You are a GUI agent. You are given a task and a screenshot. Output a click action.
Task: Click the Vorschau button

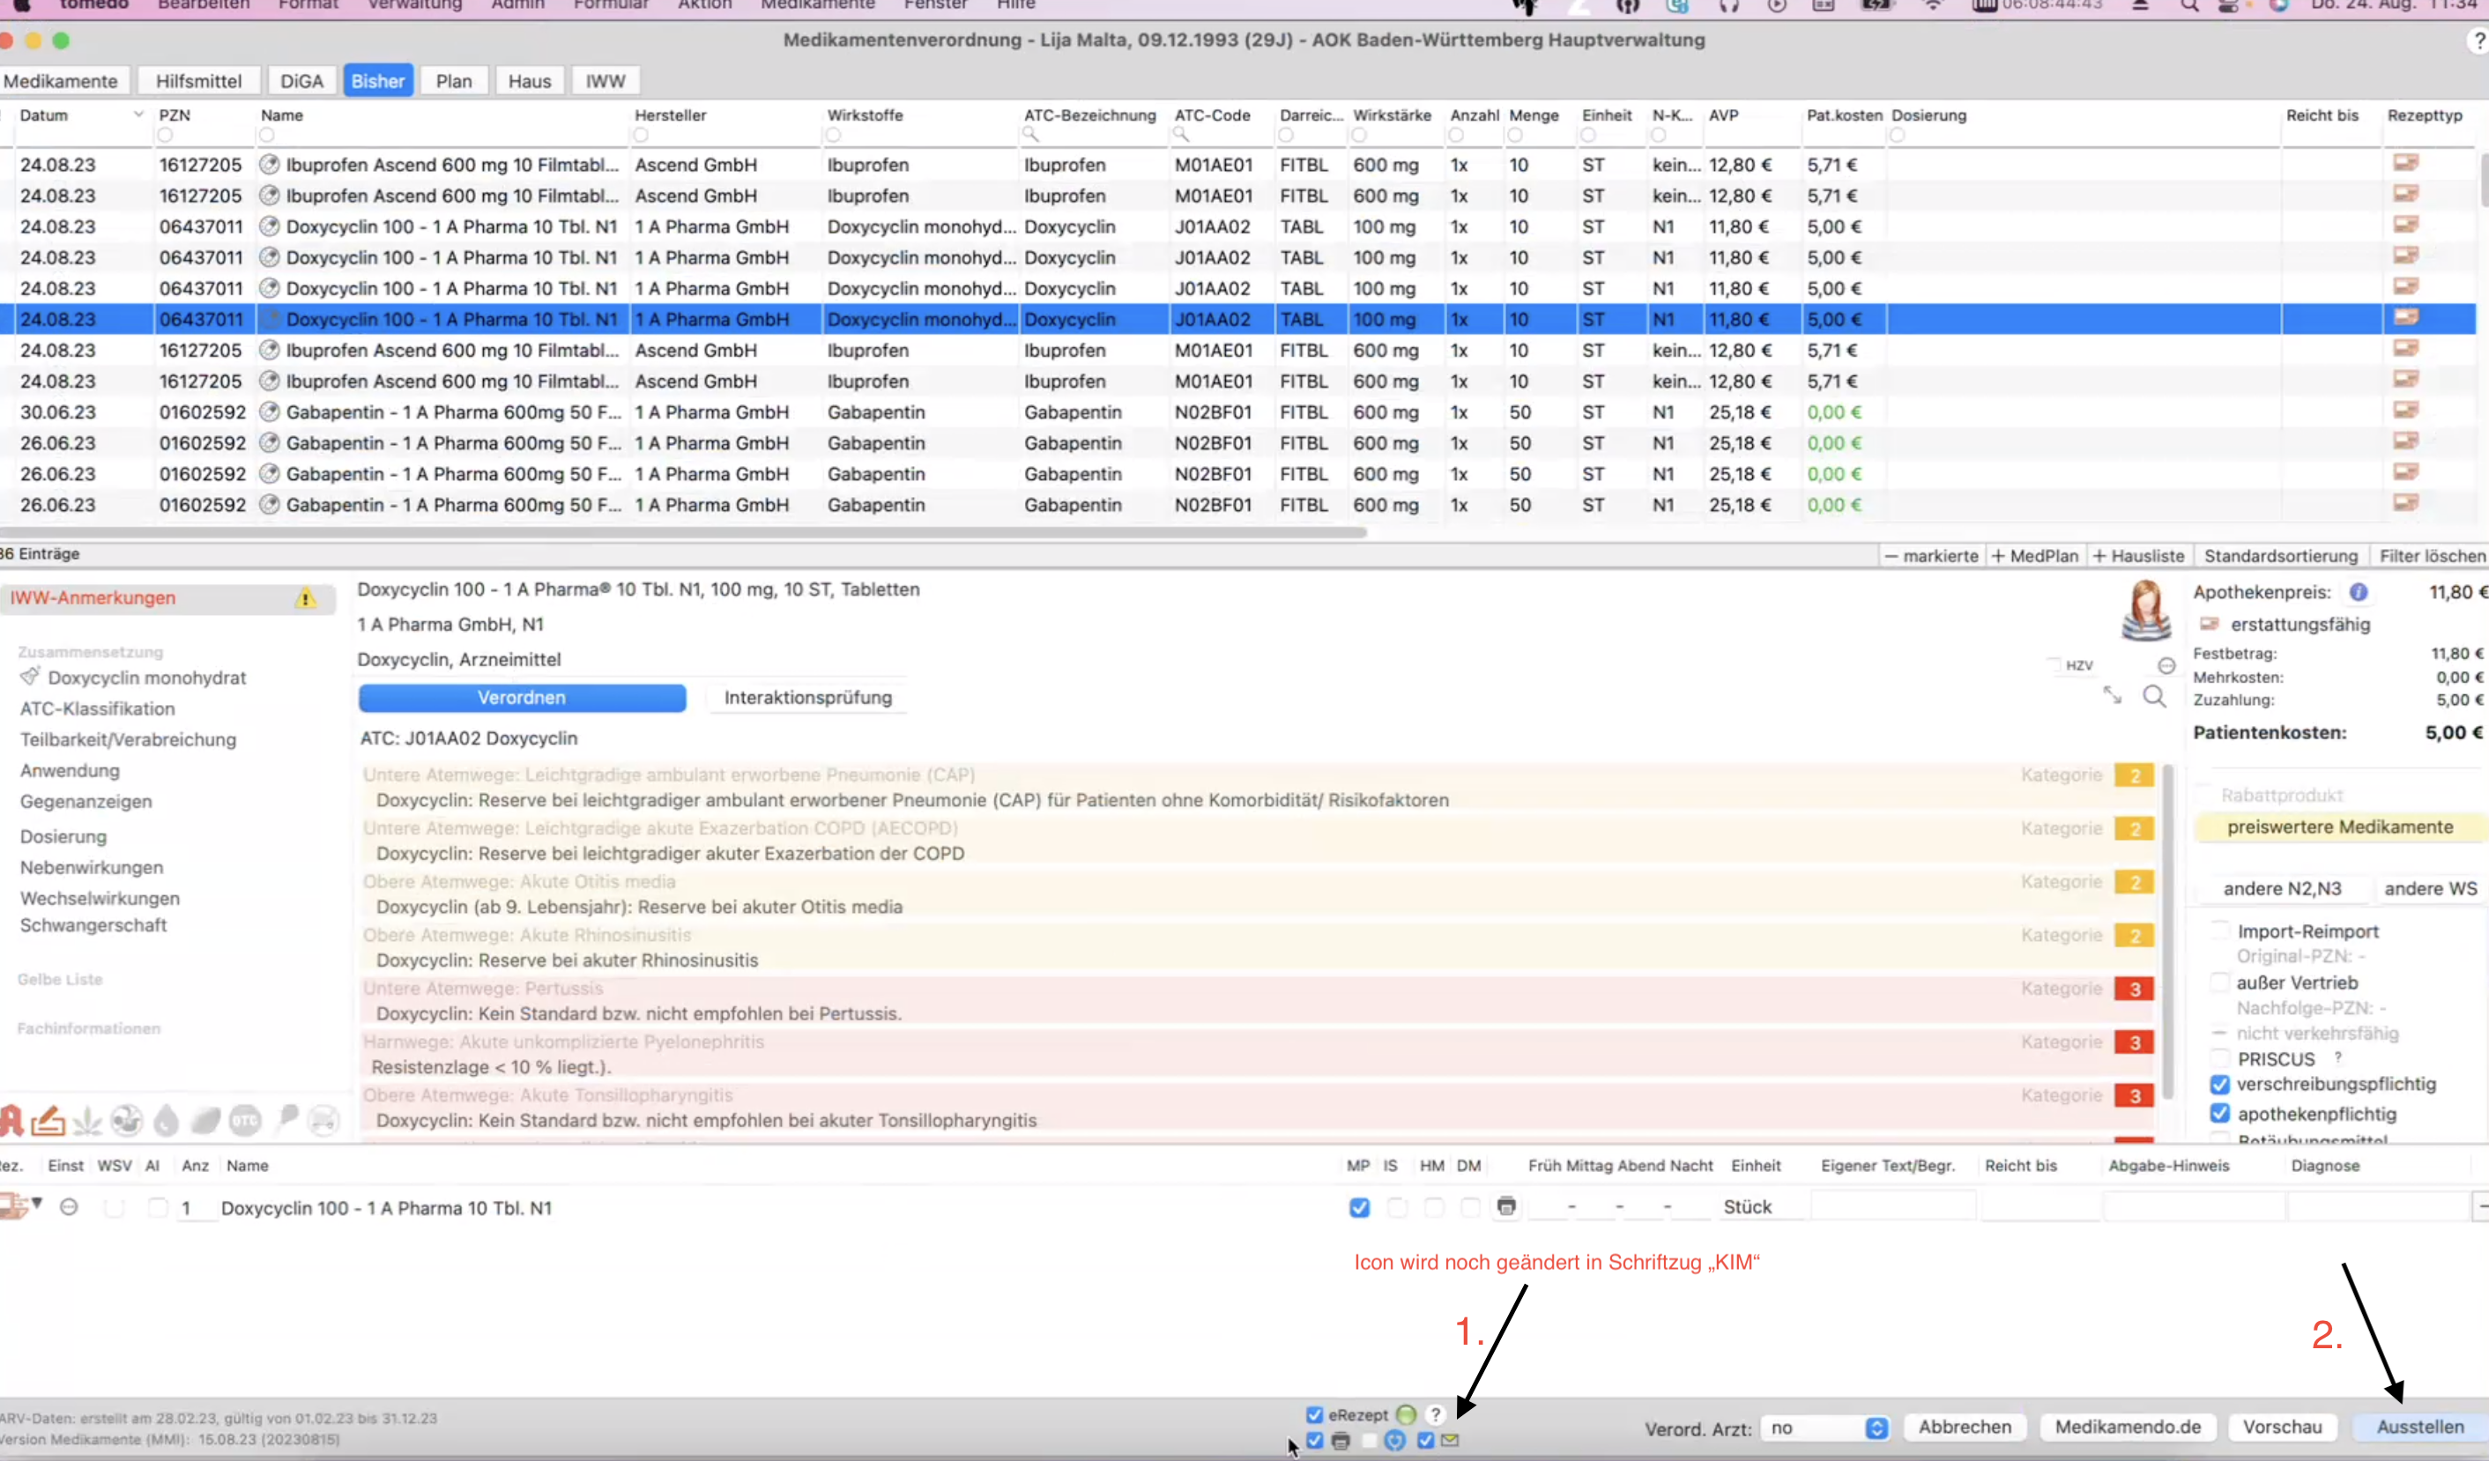pyautogui.click(x=2282, y=1427)
